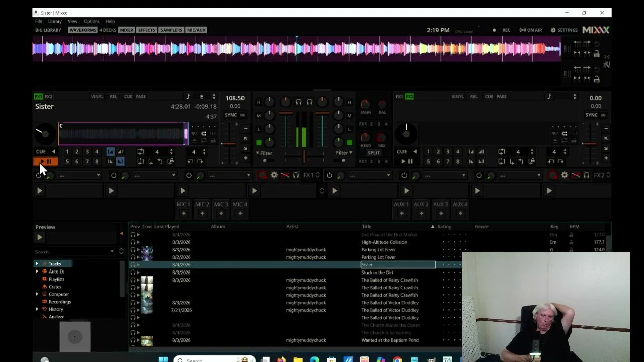Toggle deck 1 headphone cue icon
The image size is (644, 362).
298,102
